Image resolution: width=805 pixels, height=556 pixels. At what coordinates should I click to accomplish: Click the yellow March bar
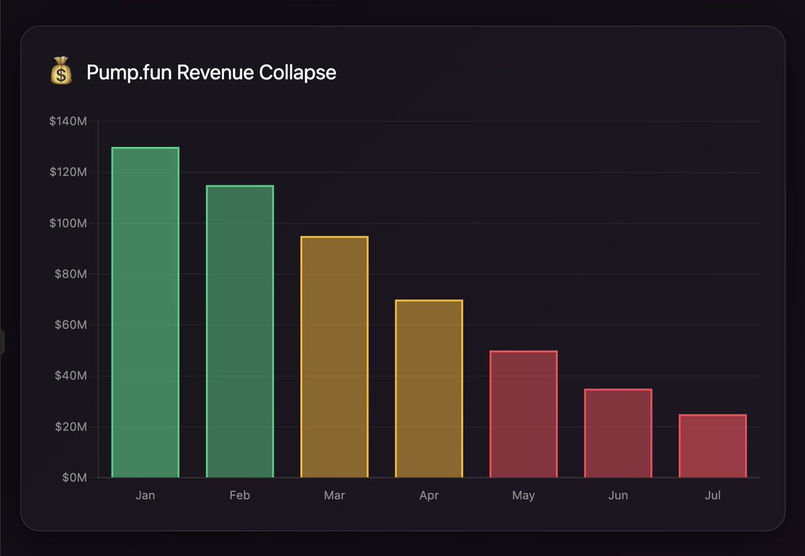334,355
